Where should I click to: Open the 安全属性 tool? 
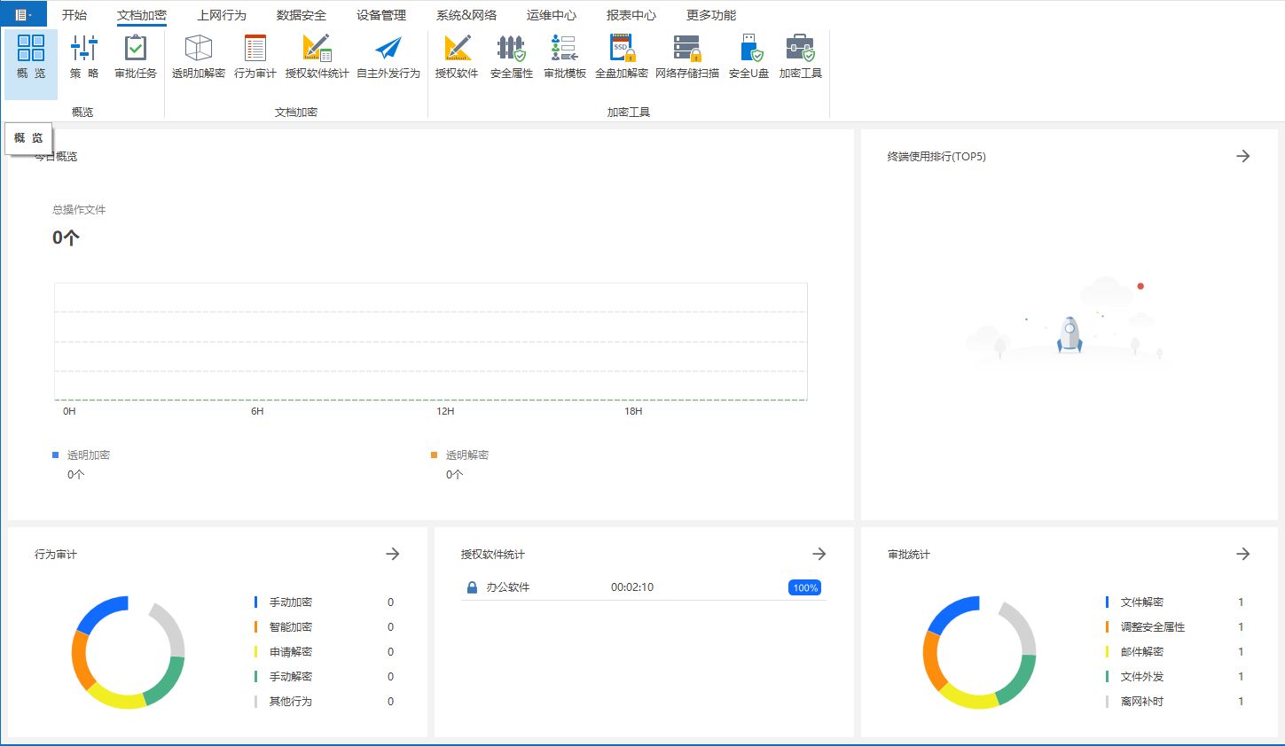pyautogui.click(x=511, y=57)
